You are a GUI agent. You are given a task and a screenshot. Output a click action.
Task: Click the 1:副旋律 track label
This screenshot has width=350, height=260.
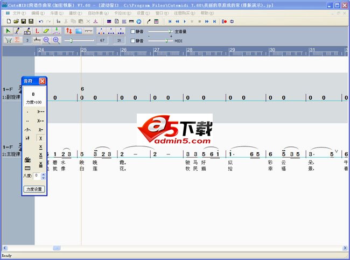(11, 97)
